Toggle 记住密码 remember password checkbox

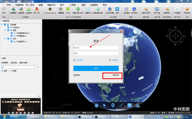[x=74, y=60]
